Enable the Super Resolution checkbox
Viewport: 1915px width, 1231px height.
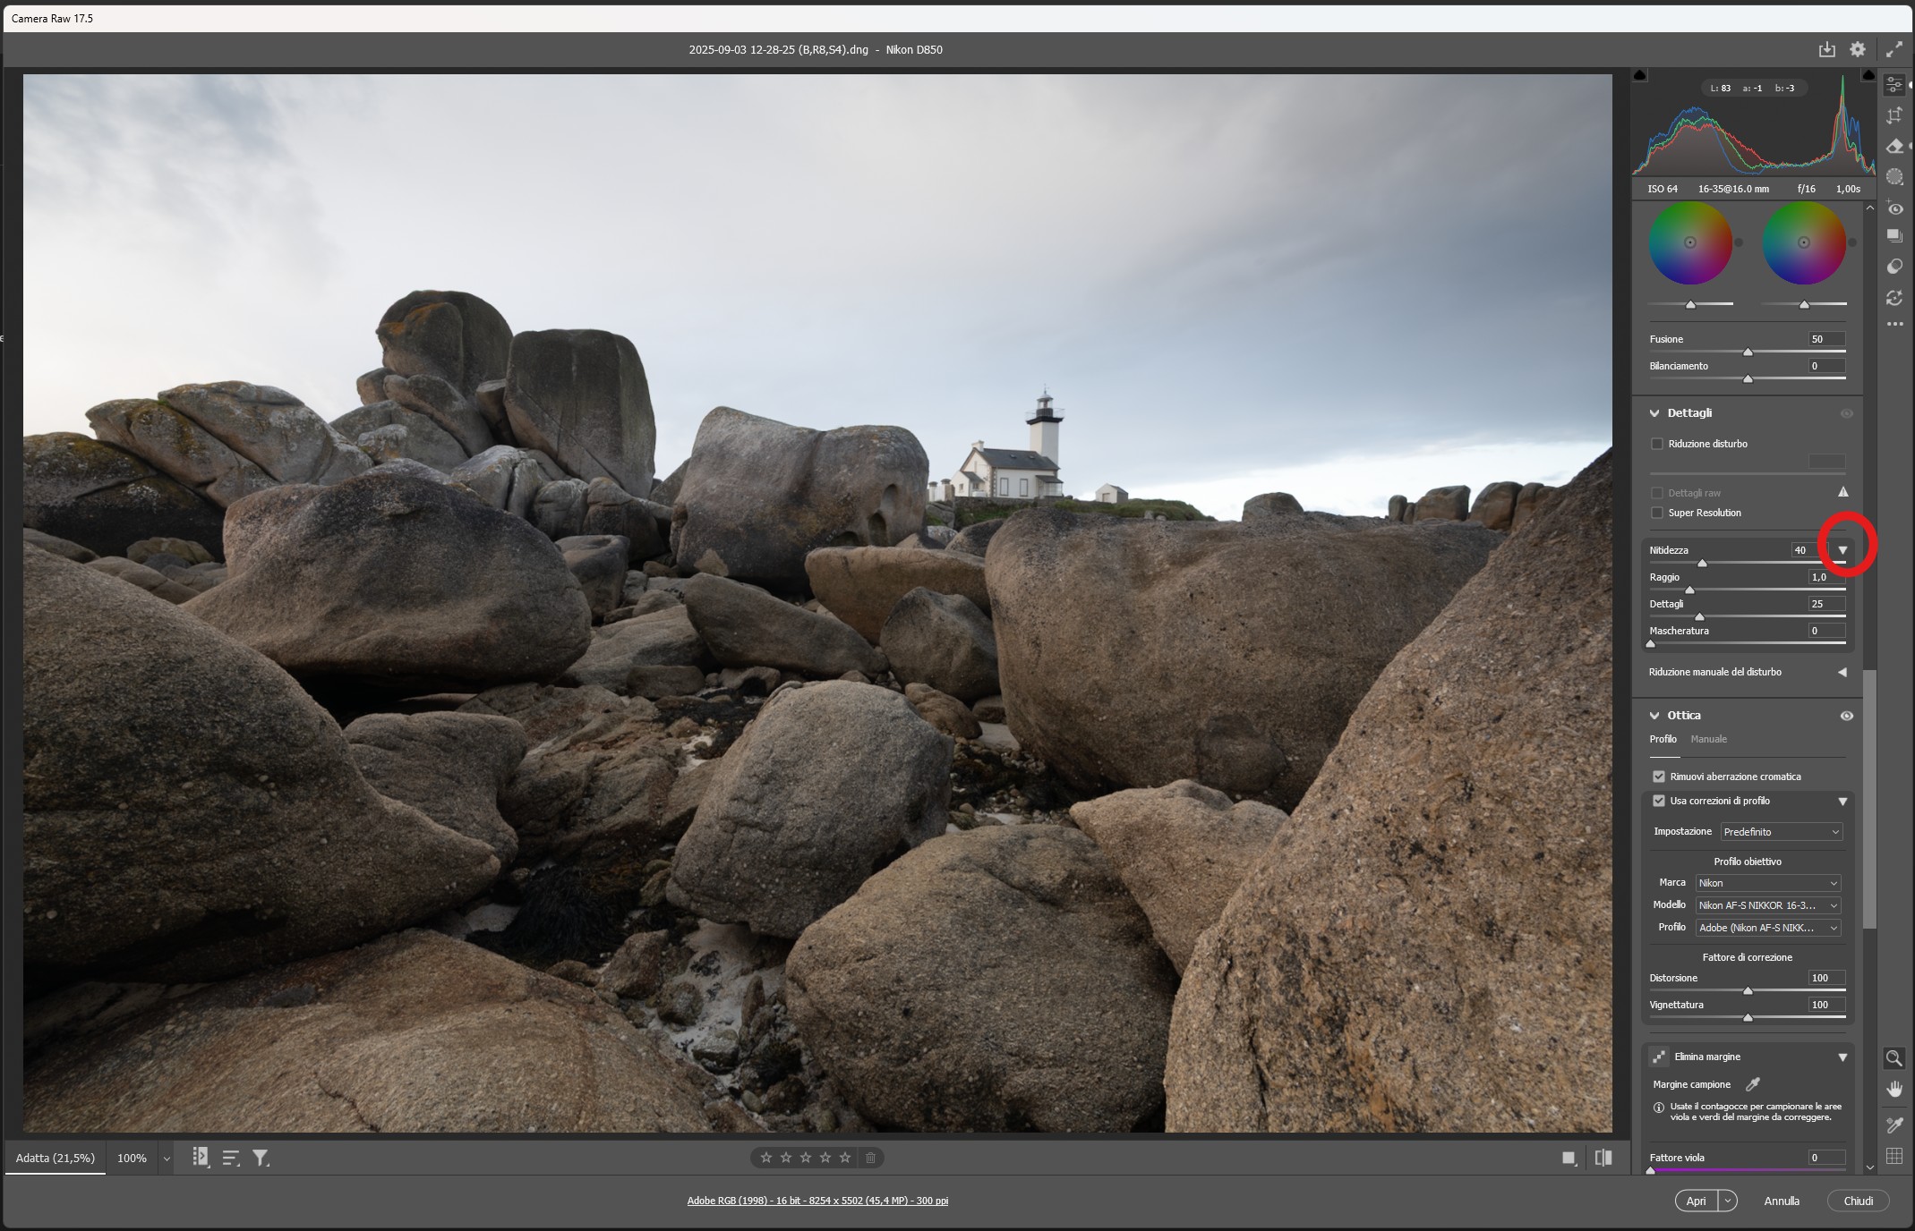click(1657, 513)
